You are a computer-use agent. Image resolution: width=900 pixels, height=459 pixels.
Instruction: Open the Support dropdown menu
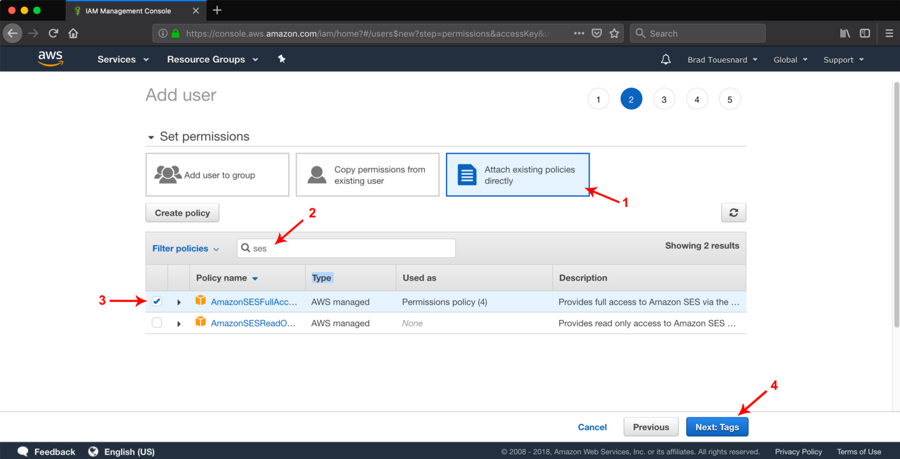(x=844, y=60)
